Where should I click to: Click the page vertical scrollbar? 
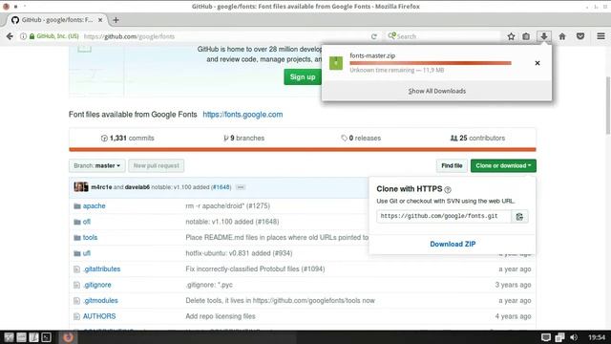tap(607, 106)
